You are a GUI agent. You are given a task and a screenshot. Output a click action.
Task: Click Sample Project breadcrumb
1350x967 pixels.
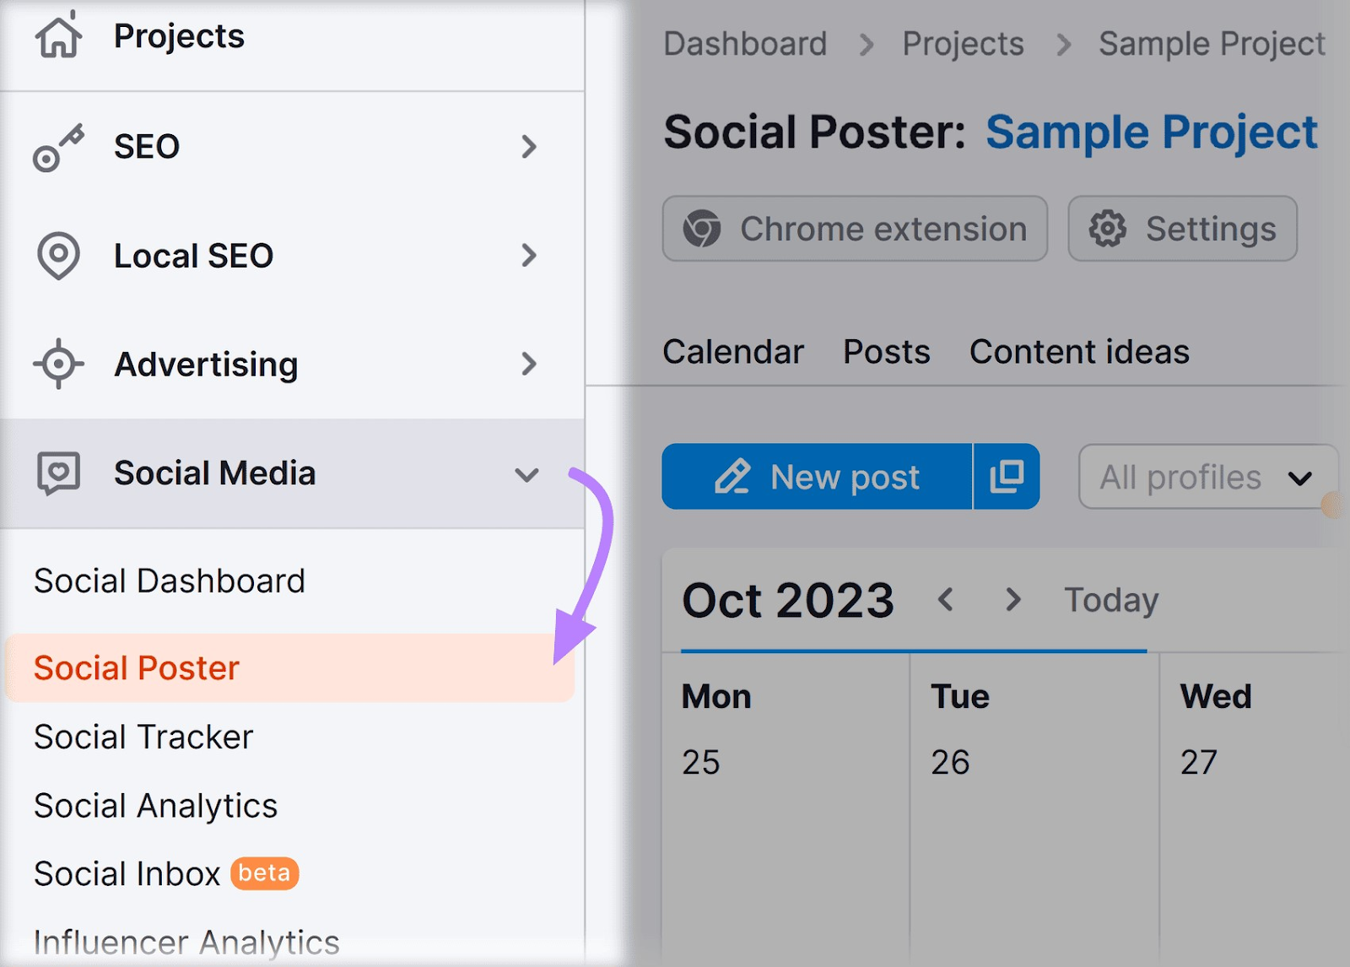pyautogui.click(x=1212, y=44)
